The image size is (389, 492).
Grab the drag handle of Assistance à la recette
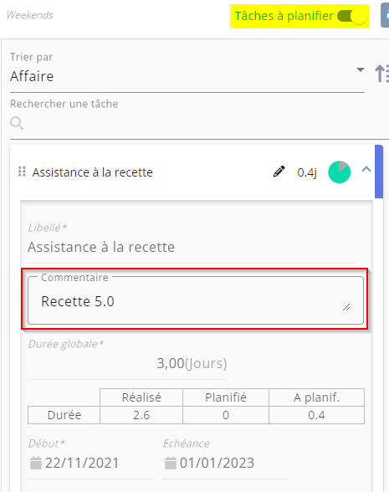tap(22, 172)
